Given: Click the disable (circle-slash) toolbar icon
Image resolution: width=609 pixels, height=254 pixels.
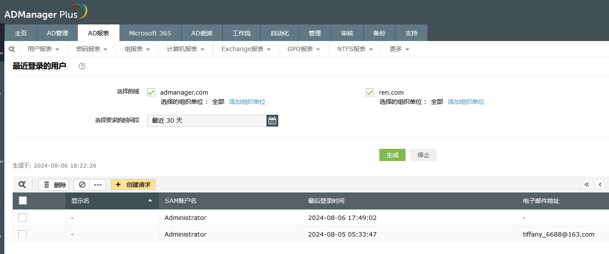Looking at the screenshot, I should tap(82, 185).
